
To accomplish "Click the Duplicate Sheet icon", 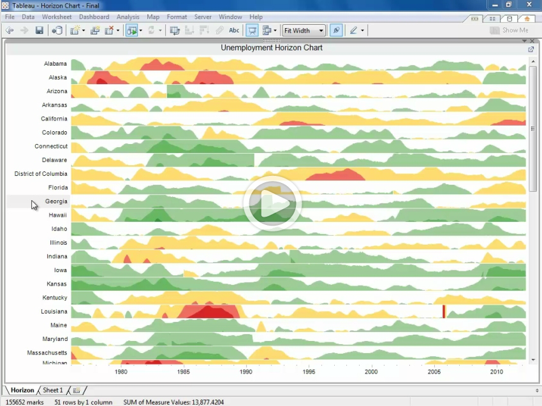I will (95, 31).
